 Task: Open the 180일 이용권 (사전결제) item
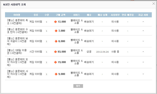click(x=17, y=52)
